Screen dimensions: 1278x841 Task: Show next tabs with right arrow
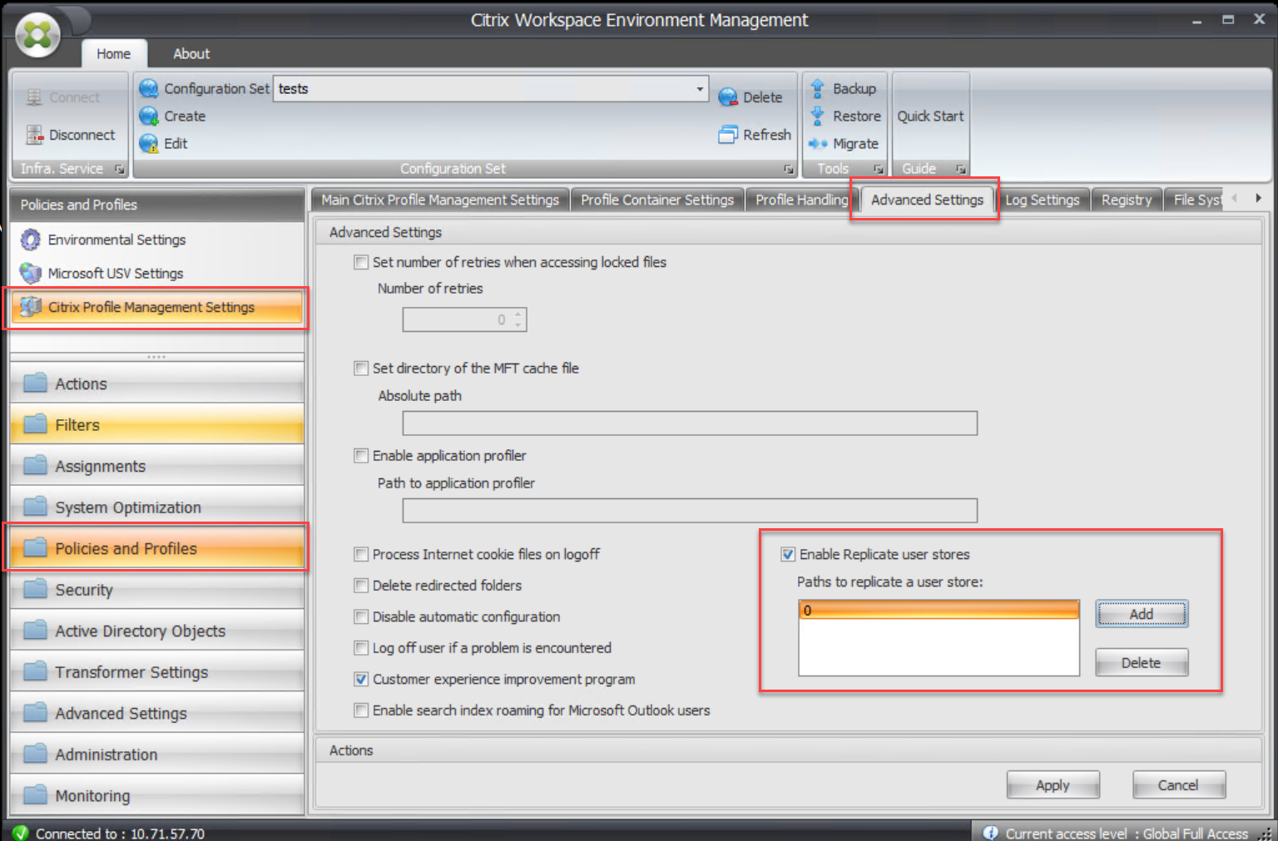pyautogui.click(x=1258, y=198)
